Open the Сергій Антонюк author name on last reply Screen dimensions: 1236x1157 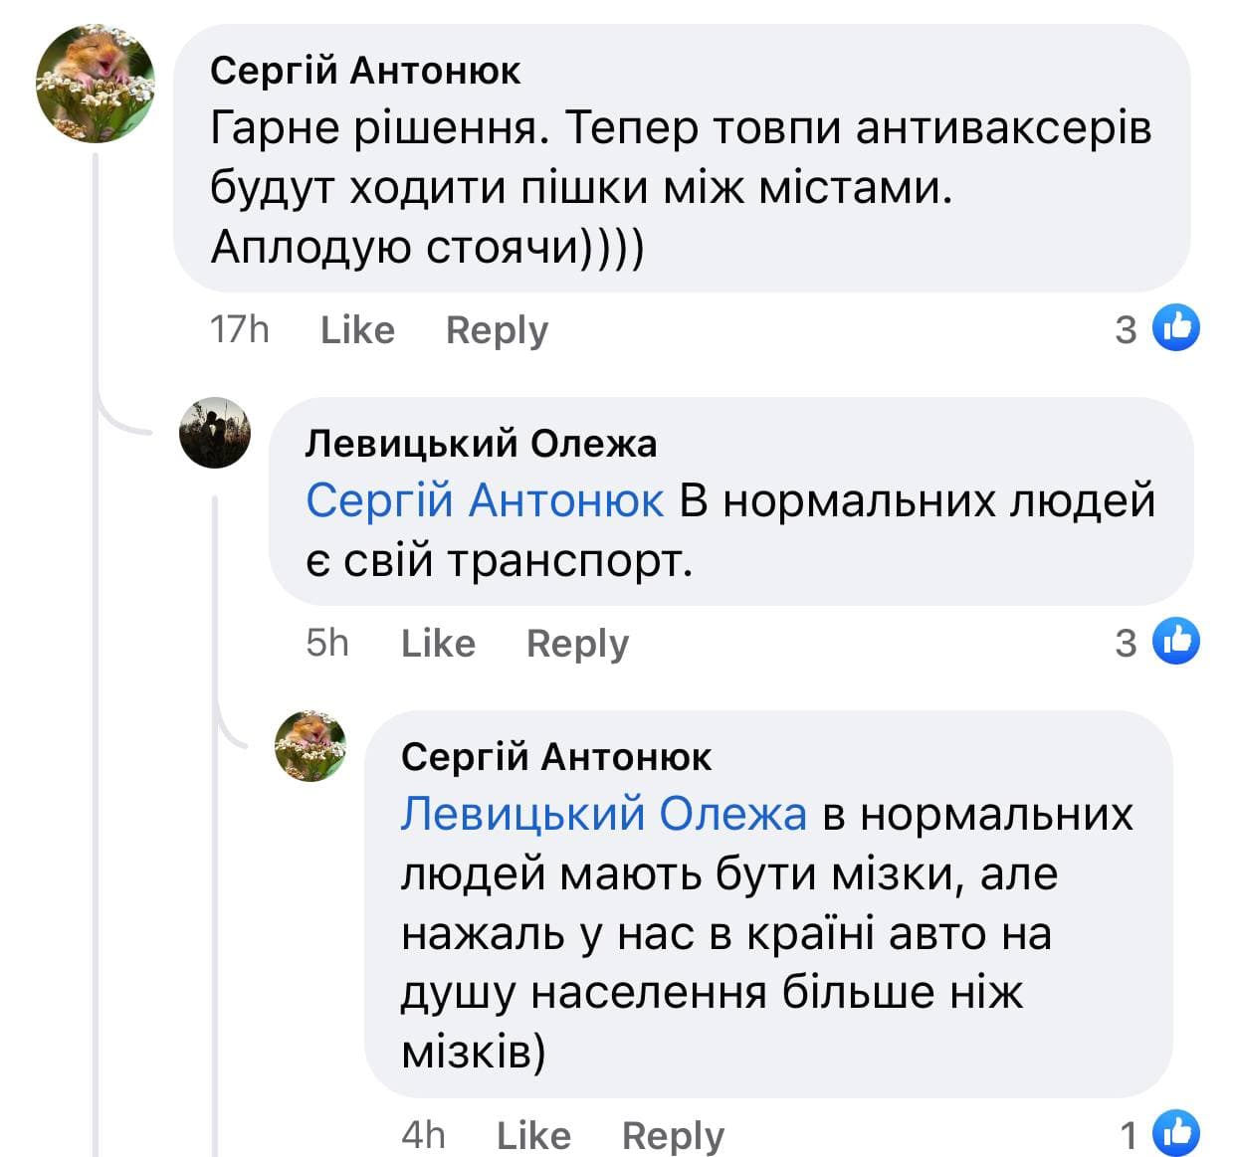coord(556,757)
